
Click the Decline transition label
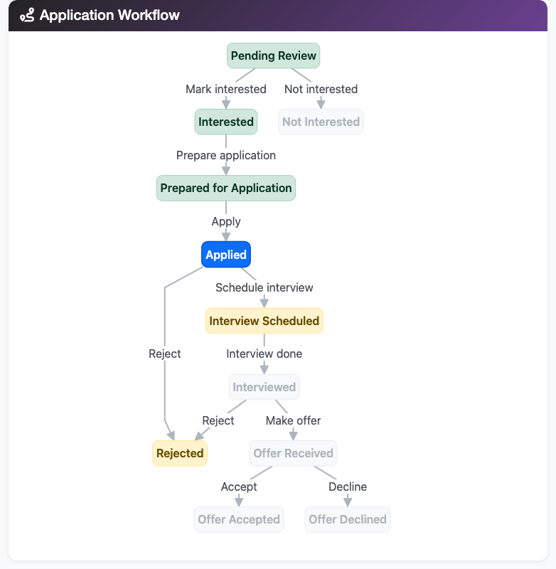pyautogui.click(x=348, y=486)
